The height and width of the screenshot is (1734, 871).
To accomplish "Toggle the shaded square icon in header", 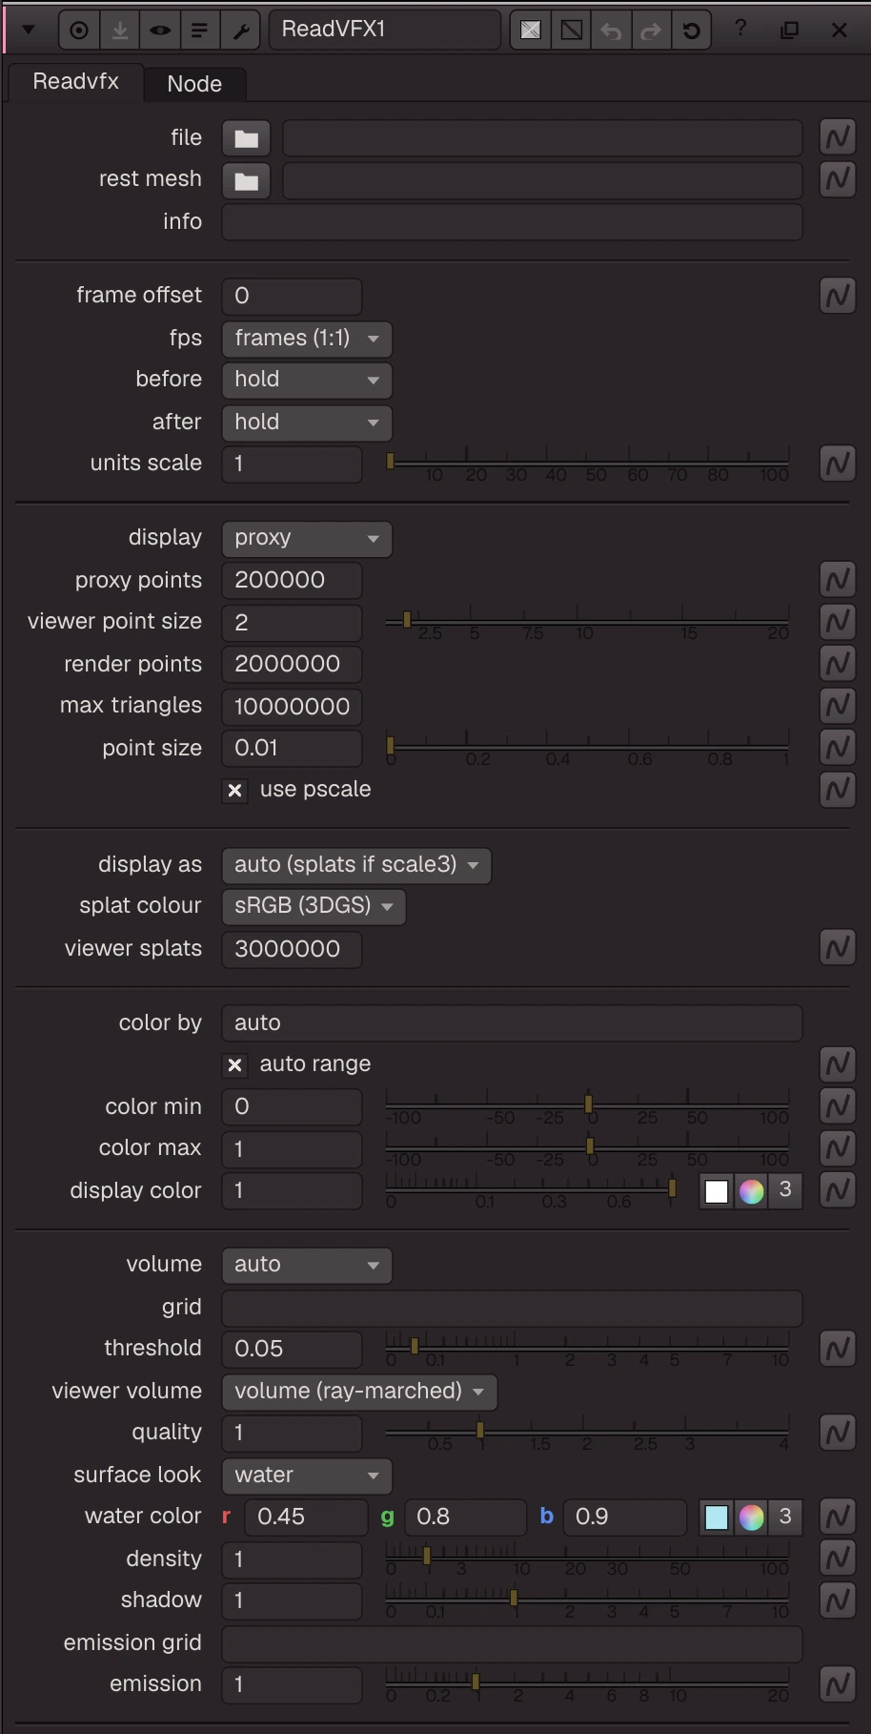I will (531, 31).
